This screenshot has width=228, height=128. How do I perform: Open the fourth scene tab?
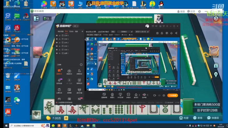[76, 32]
